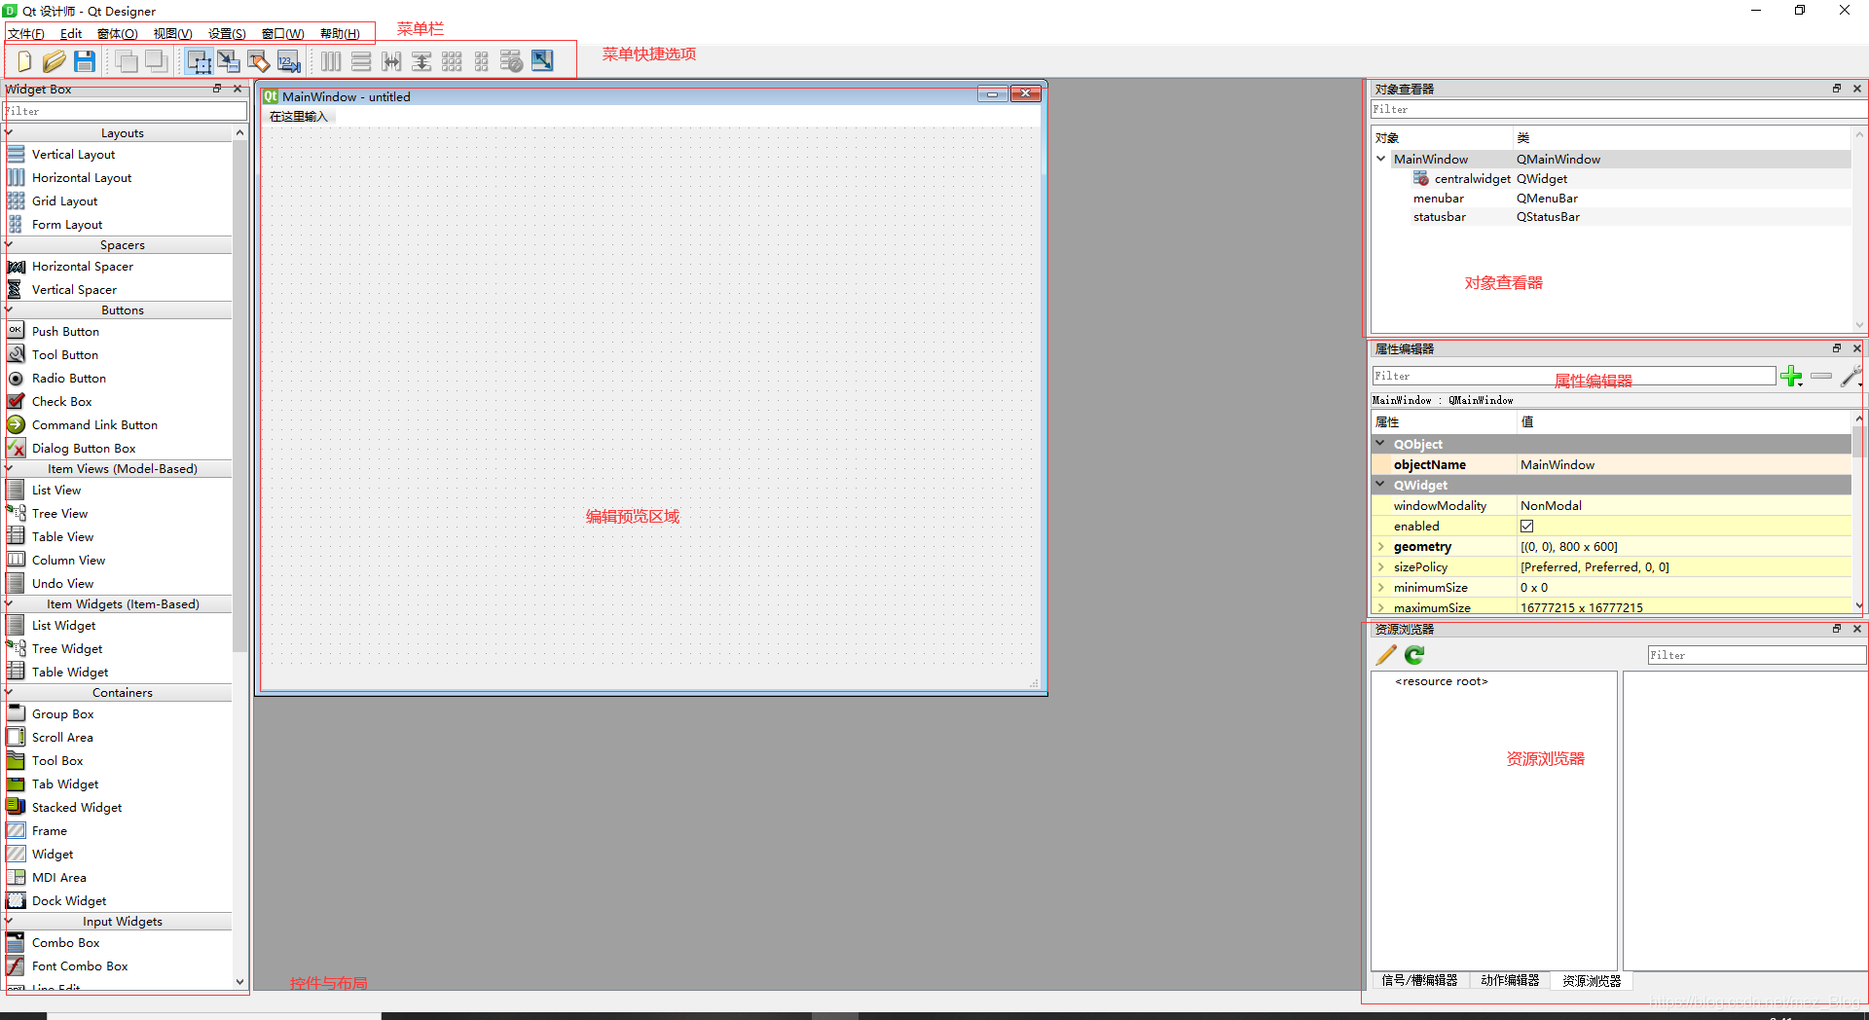Collapse the Input Widgets category
The height and width of the screenshot is (1020, 1869).
pyautogui.click(x=9, y=922)
